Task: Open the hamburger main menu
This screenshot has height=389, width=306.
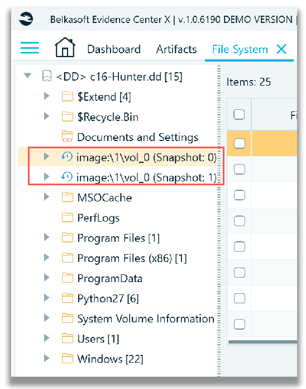Action: 30,48
